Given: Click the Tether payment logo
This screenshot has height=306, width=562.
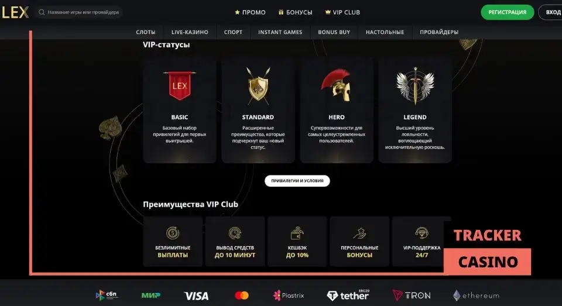Looking at the screenshot, I should tap(348, 295).
